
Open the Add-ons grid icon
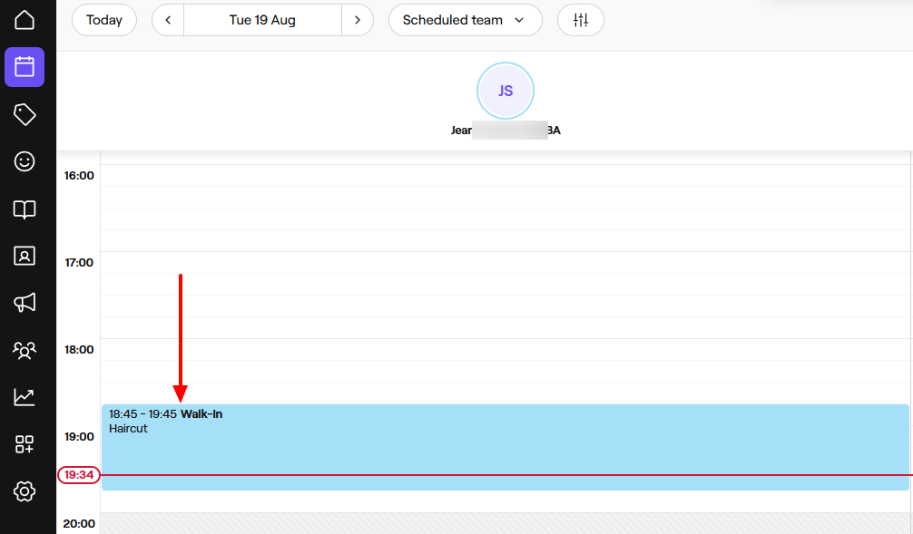[25, 444]
